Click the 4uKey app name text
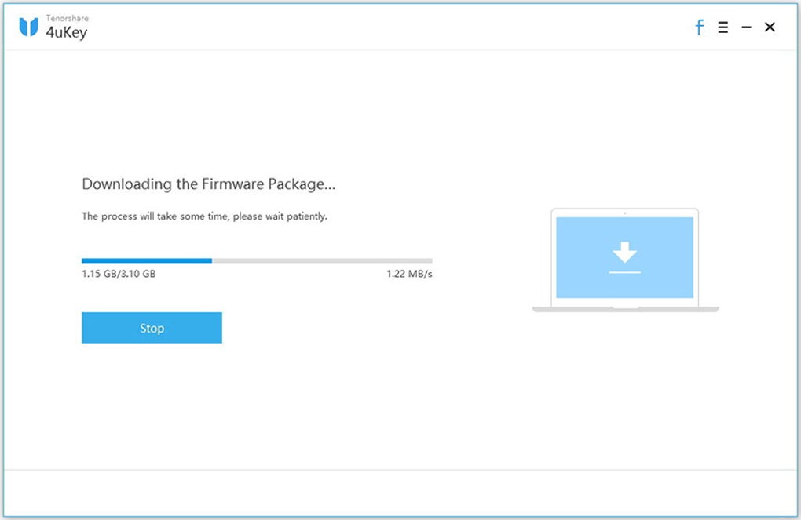The image size is (801, 520). [66, 33]
